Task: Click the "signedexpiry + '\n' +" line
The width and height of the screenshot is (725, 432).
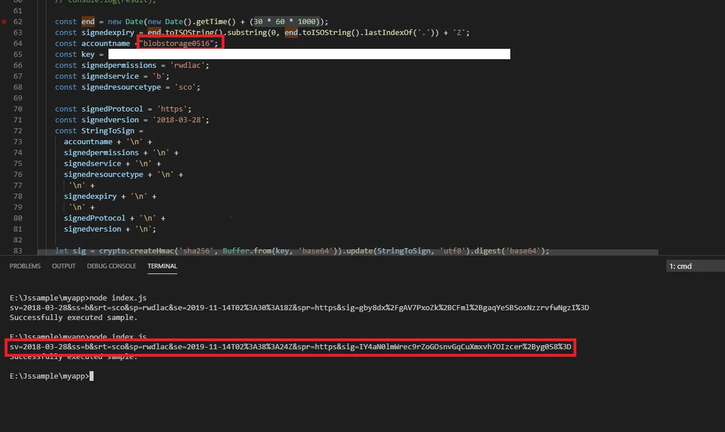Action: [110, 196]
